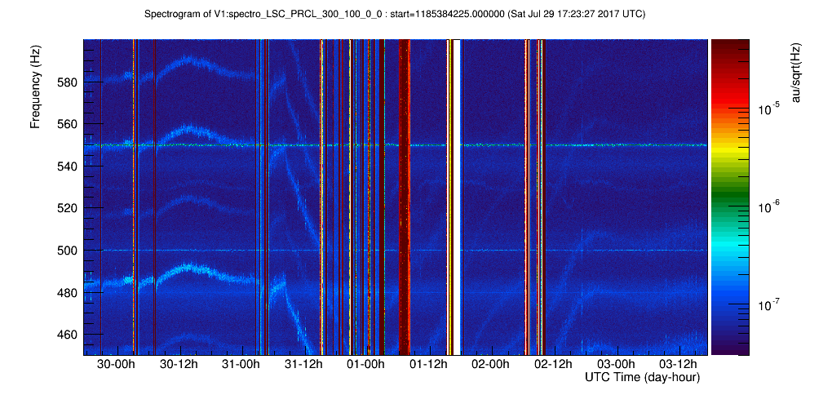The width and height of the screenshot is (832, 395).
Task: Click the bright horizontal 550 Hz line
Action: pos(396,145)
